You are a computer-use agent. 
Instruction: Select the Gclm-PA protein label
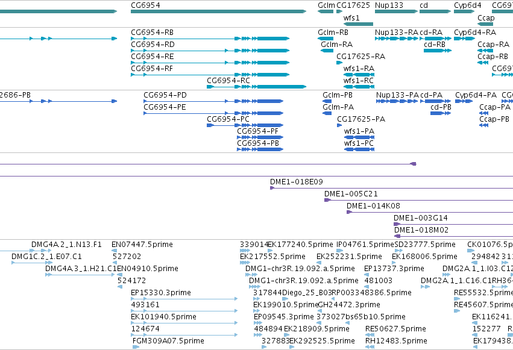point(338,107)
